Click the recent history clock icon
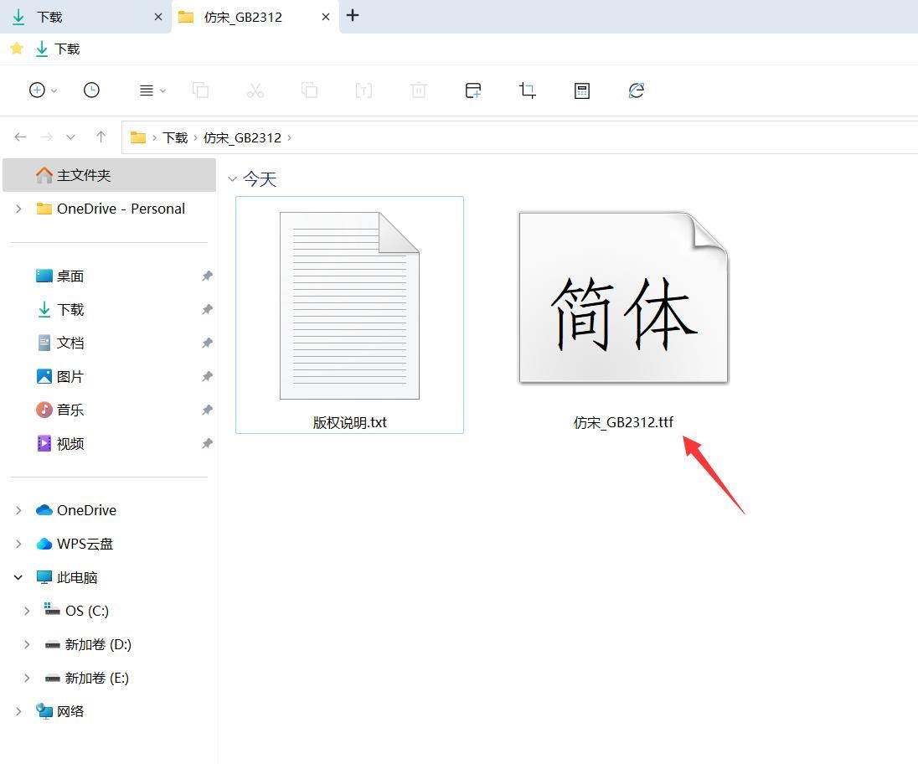Viewport: 918px width, 764px height. pyautogui.click(x=92, y=90)
